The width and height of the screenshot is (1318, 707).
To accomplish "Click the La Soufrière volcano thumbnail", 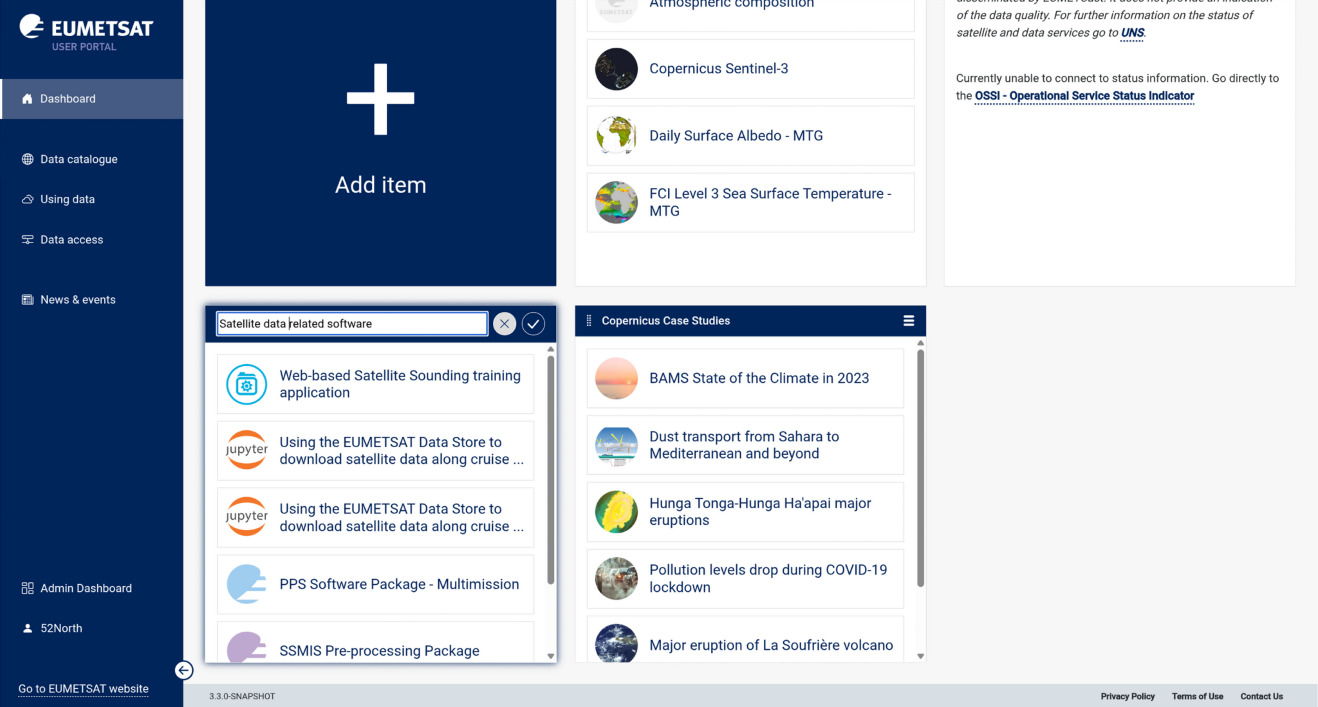I will 617,643.
